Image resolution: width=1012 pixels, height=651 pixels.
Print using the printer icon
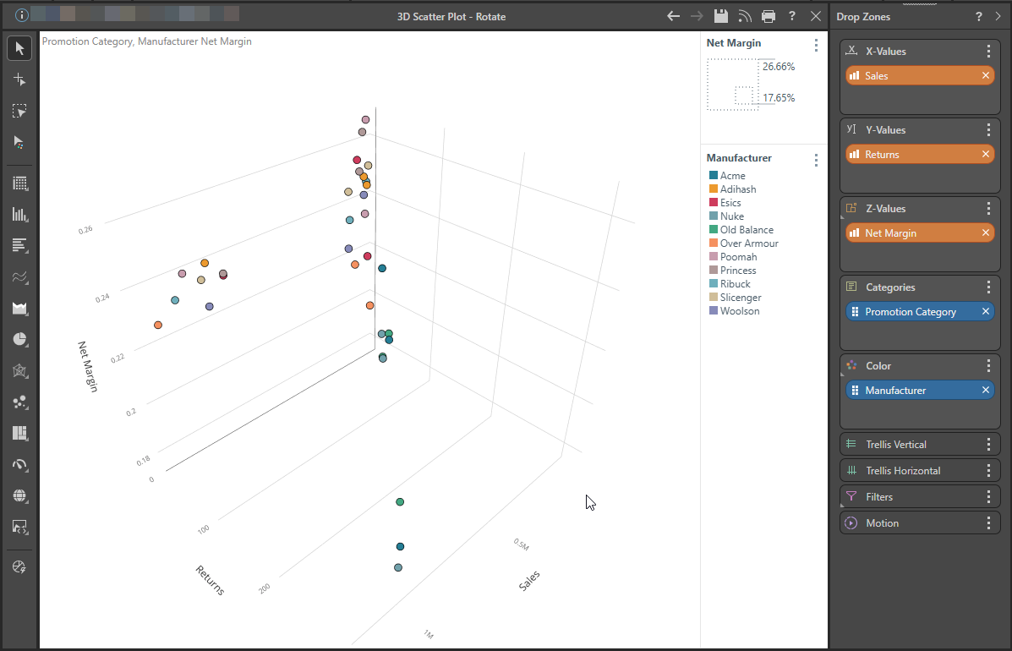pyautogui.click(x=768, y=16)
